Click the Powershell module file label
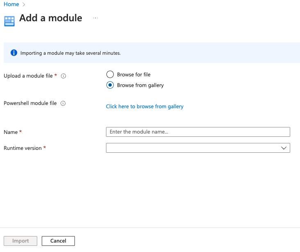 click(30, 103)
